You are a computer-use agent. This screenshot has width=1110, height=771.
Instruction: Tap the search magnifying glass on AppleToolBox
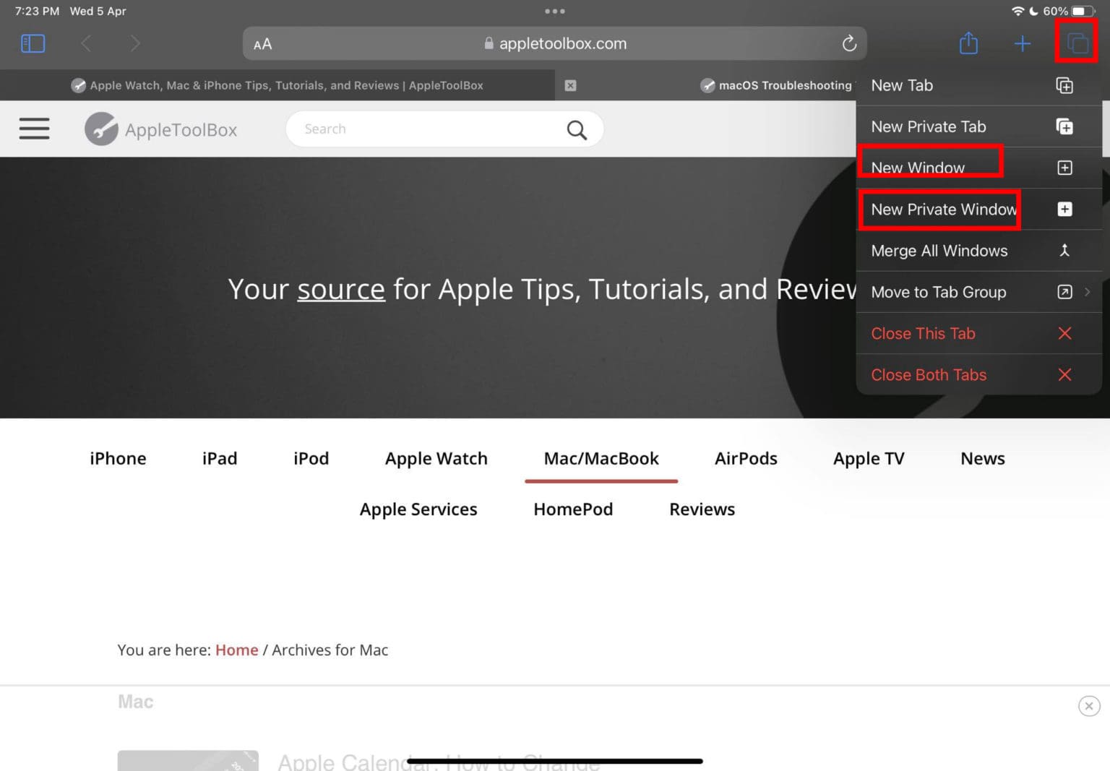coord(576,129)
